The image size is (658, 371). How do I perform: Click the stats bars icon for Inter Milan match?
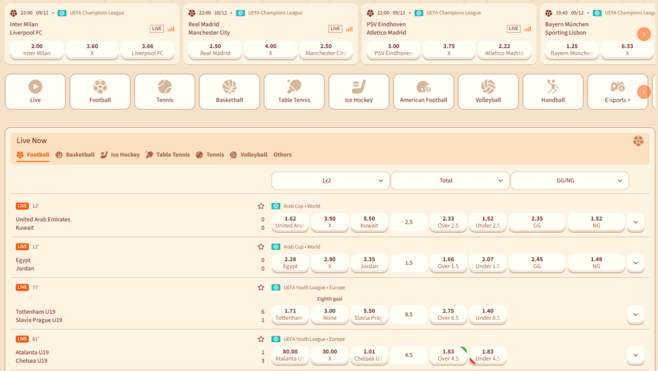[171, 29]
